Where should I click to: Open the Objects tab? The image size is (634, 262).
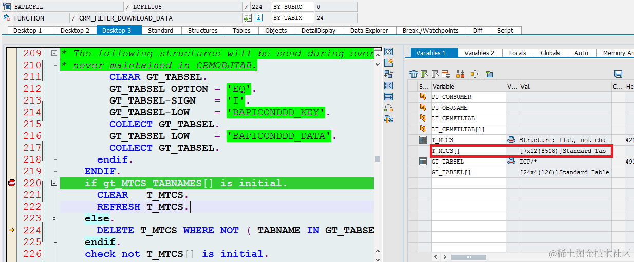click(x=276, y=30)
